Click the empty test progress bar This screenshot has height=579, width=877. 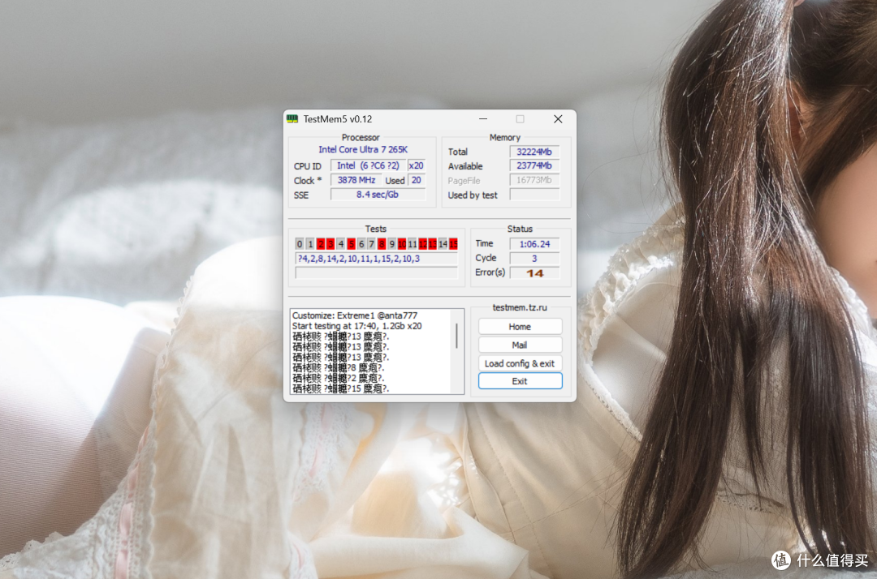pyautogui.click(x=377, y=273)
